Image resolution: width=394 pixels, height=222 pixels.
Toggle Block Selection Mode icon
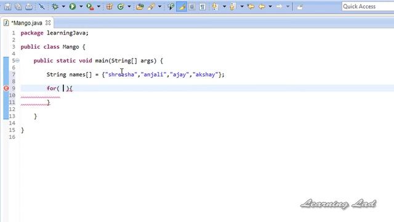point(192,7)
